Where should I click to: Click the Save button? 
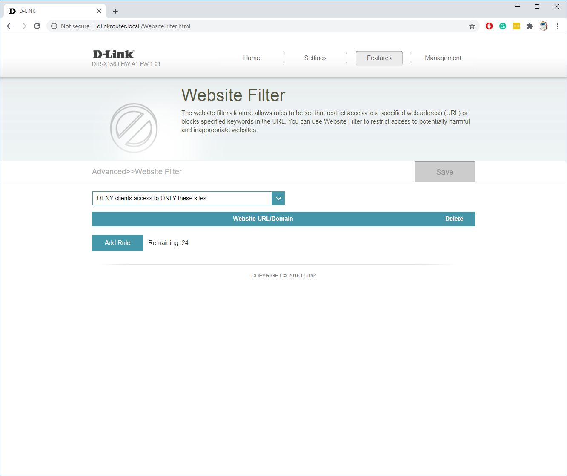445,172
